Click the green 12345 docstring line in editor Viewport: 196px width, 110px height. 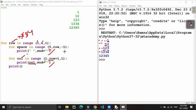coord(74,28)
